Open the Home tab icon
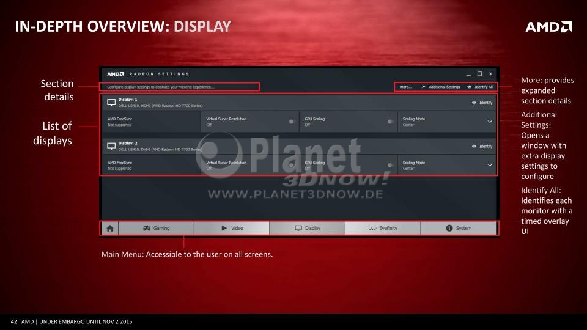587x330 pixels. 109,228
